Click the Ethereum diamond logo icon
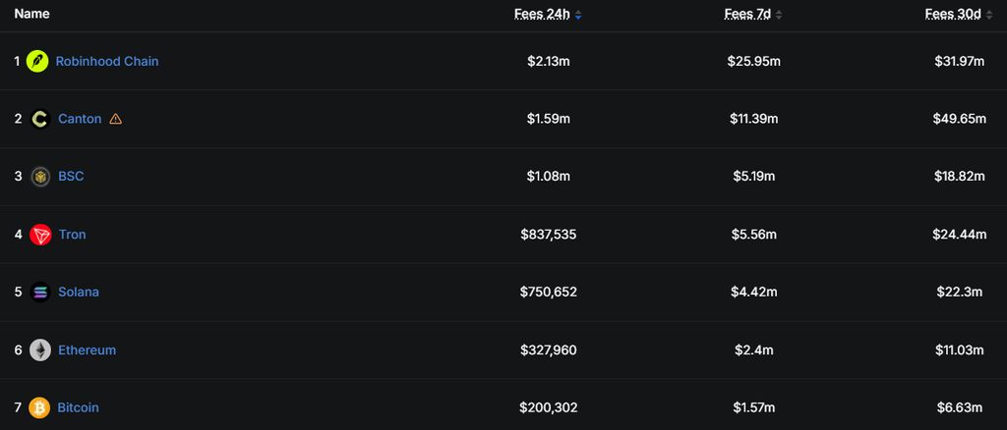Image resolution: width=1007 pixels, height=430 pixels. pos(39,349)
